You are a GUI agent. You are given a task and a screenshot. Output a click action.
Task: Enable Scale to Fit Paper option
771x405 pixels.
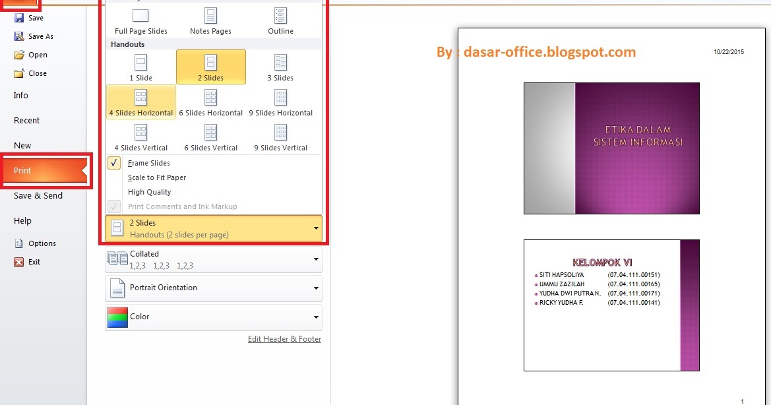tap(157, 177)
